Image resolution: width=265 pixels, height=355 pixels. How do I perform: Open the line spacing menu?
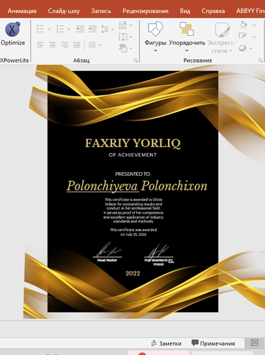(x=105, y=29)
